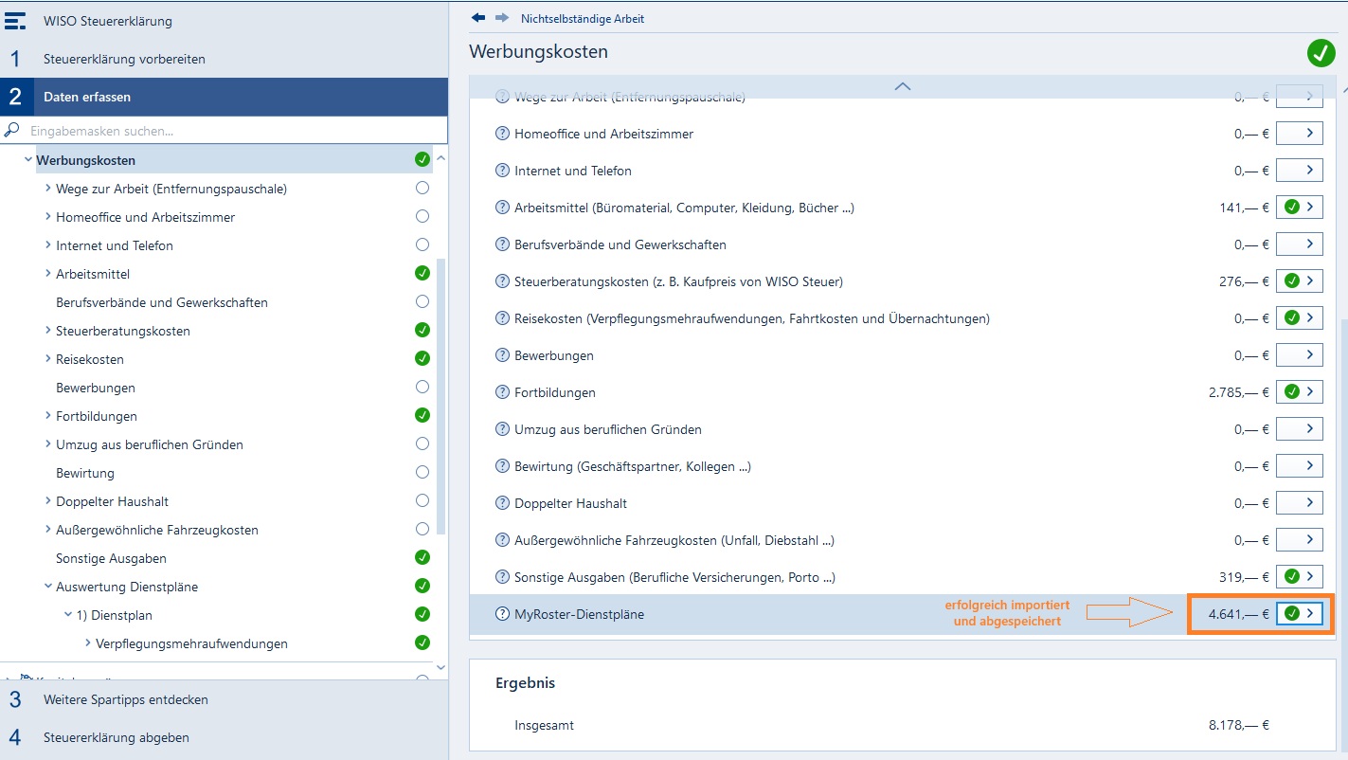Open Internet und Telefon detail arrow button
1348x760 pixels.
coord(1299,171)
